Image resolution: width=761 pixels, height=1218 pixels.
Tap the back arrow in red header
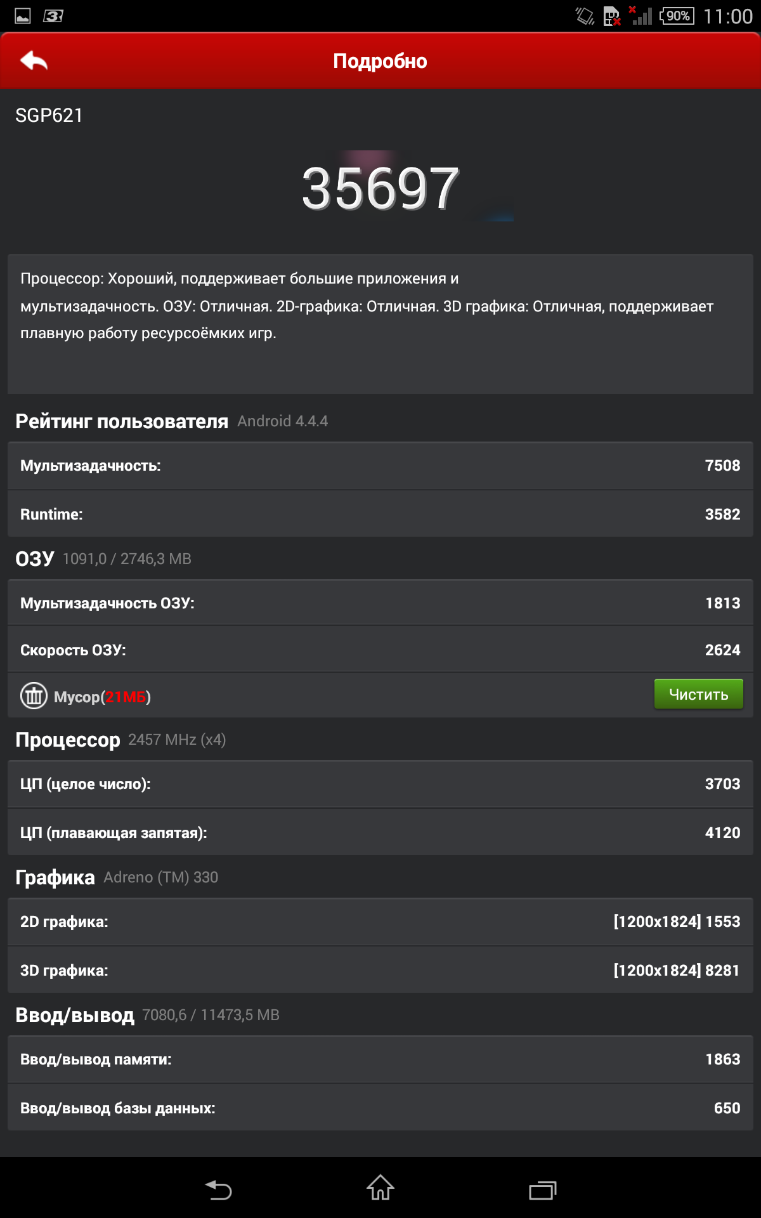(34, 61)
